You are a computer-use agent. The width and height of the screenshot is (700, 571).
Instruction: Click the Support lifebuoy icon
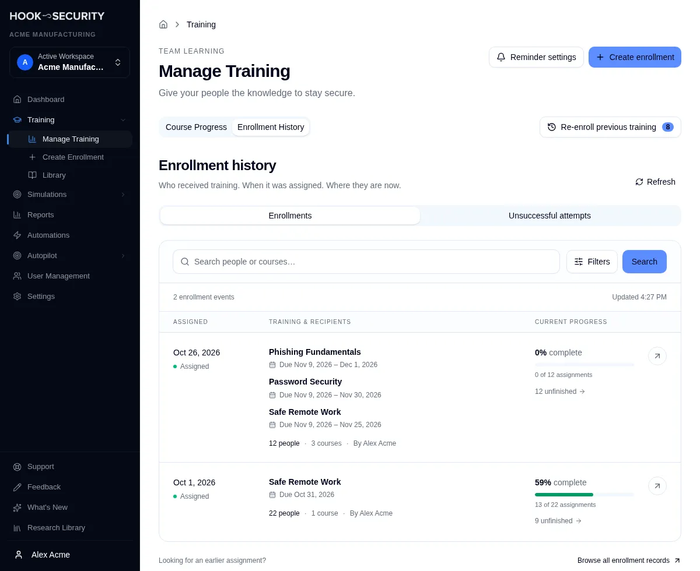17,467
